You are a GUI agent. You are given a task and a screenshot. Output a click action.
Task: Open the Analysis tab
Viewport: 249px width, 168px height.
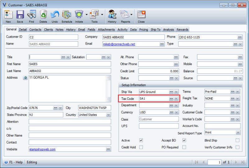click(168, 30)
